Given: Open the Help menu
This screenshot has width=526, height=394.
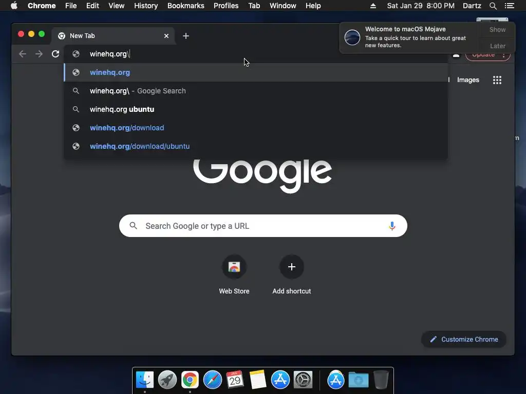Looking at the screenshot, I should coord(313,6).
